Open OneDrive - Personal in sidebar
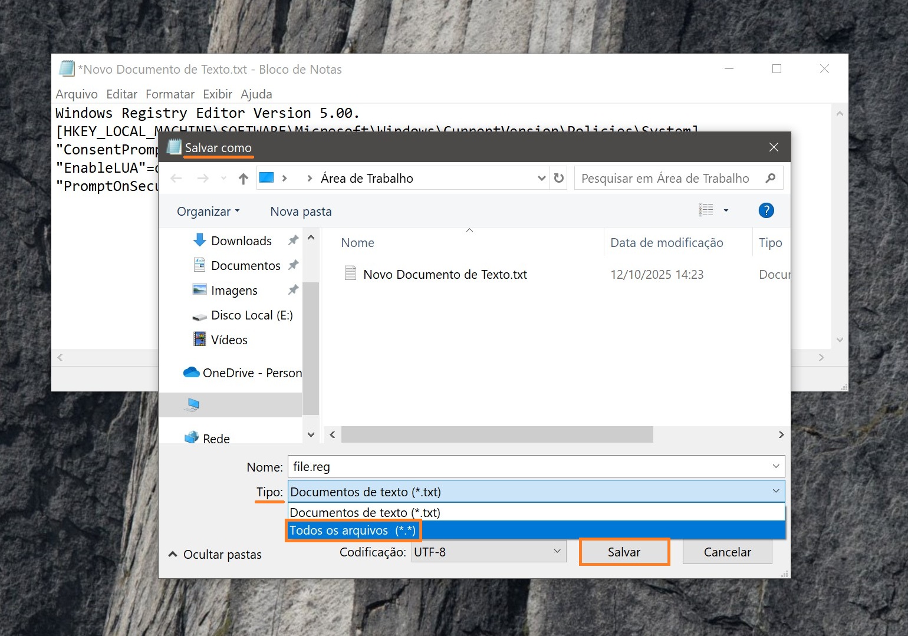This screenshot has width=908, height=636. tap(251, 373)
